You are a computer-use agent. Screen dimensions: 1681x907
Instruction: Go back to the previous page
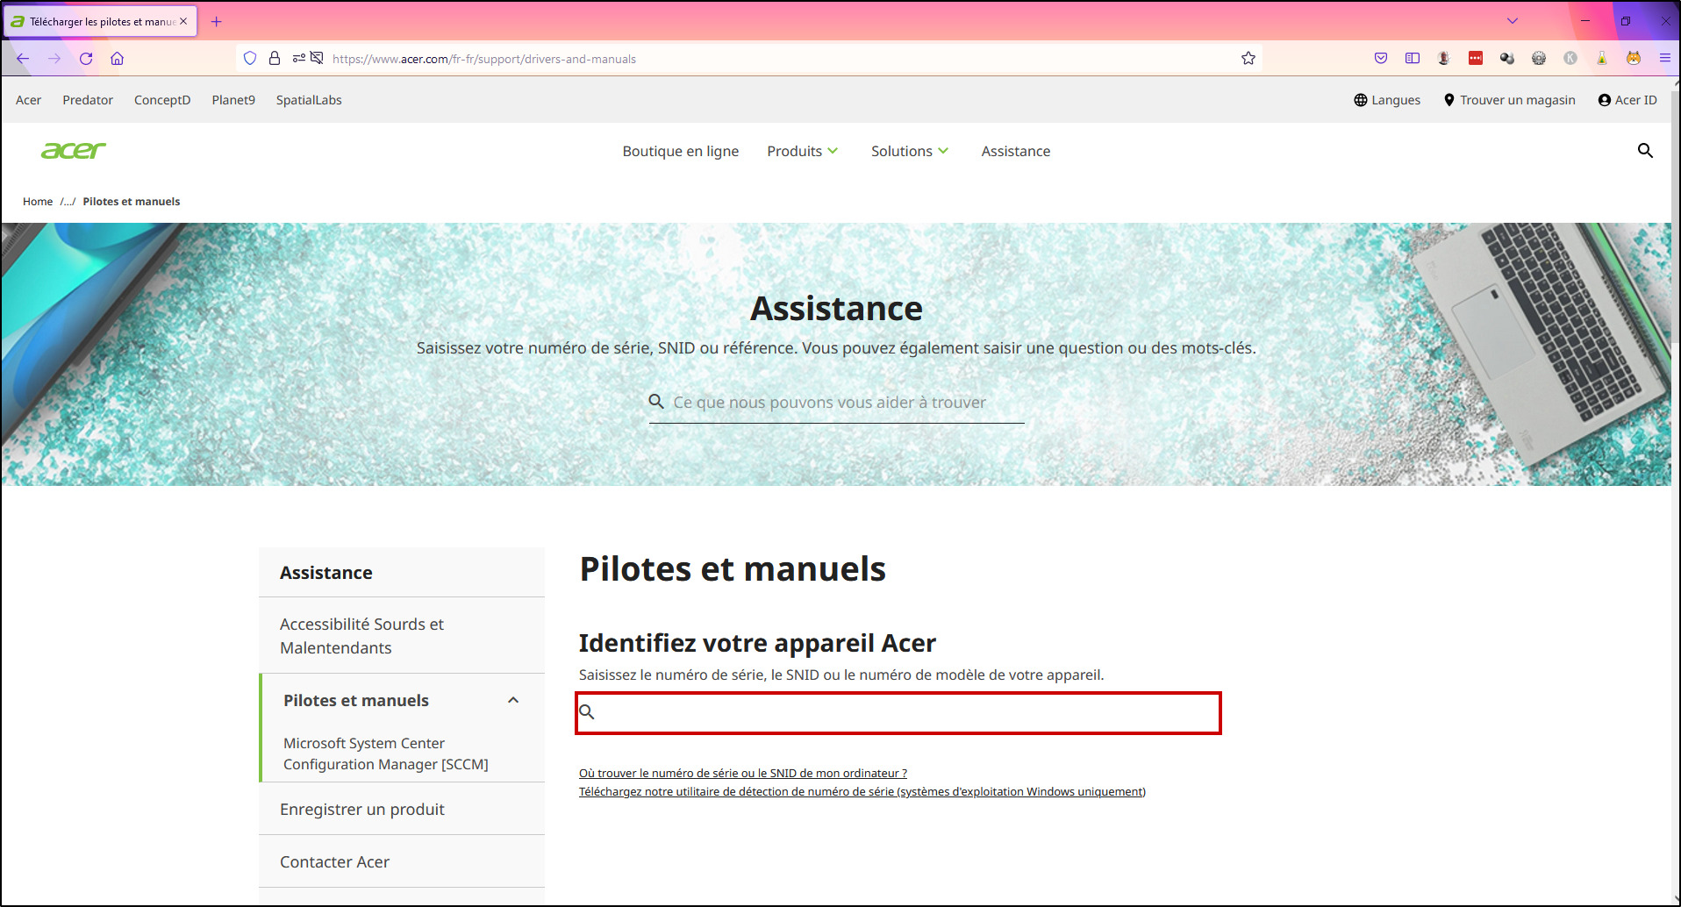(23, 59)
